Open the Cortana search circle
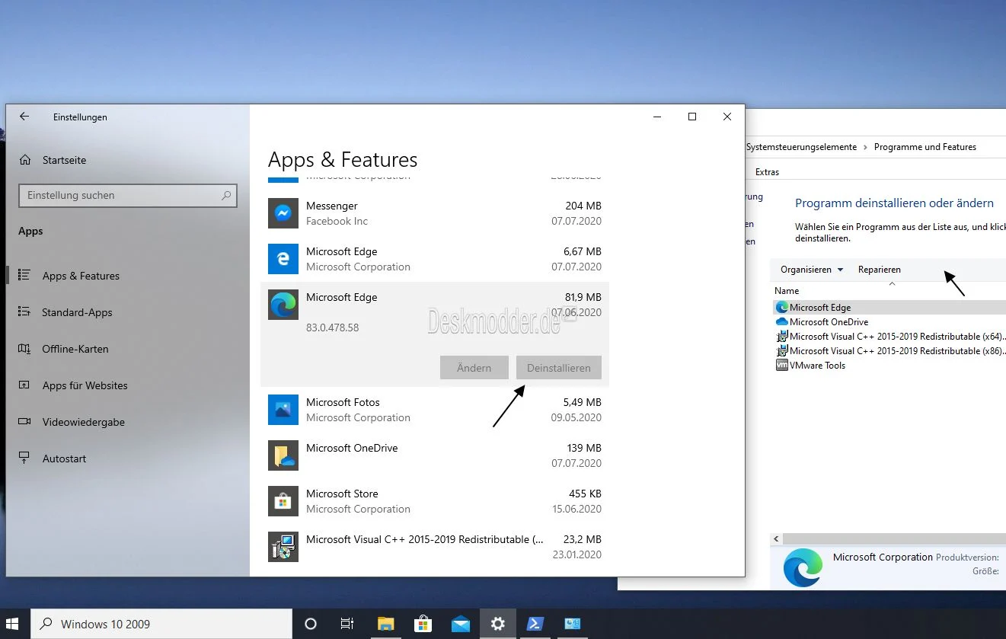The image size is (1006, 639). pyautogui.click(x=310, y=623)
